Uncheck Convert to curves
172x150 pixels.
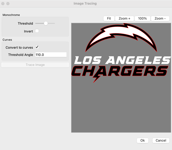(37, 47)
